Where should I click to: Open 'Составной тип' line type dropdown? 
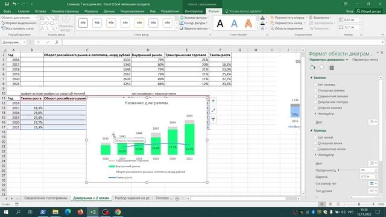373,183
